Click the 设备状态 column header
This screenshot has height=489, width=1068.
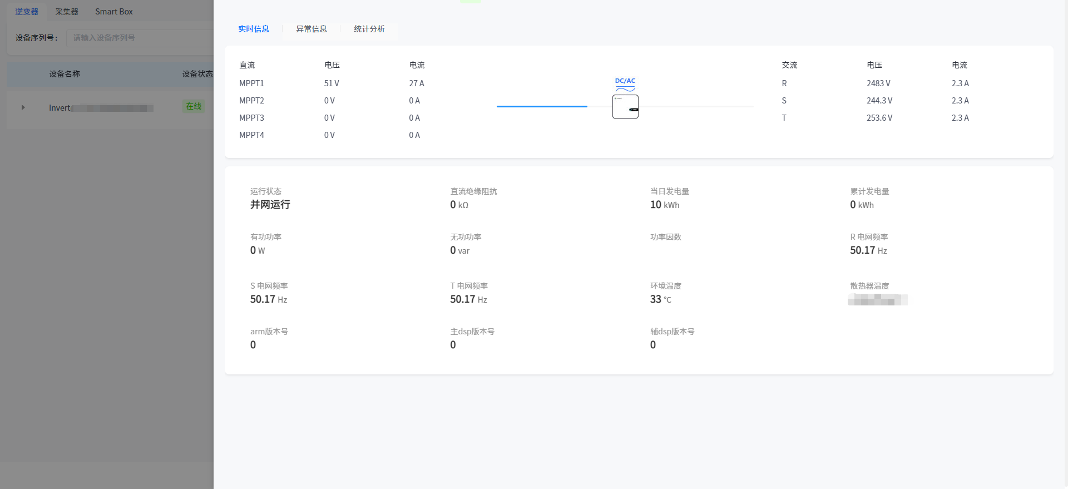[x=197, y=74]
